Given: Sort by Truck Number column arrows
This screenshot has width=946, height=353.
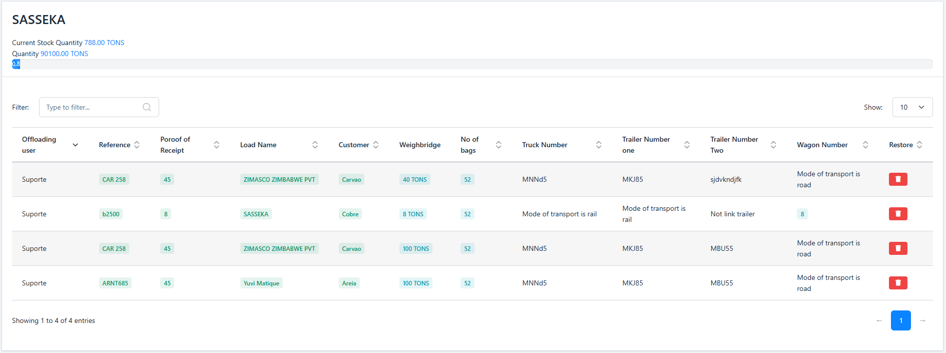Looking at the screenshot, I should [598, 145].
